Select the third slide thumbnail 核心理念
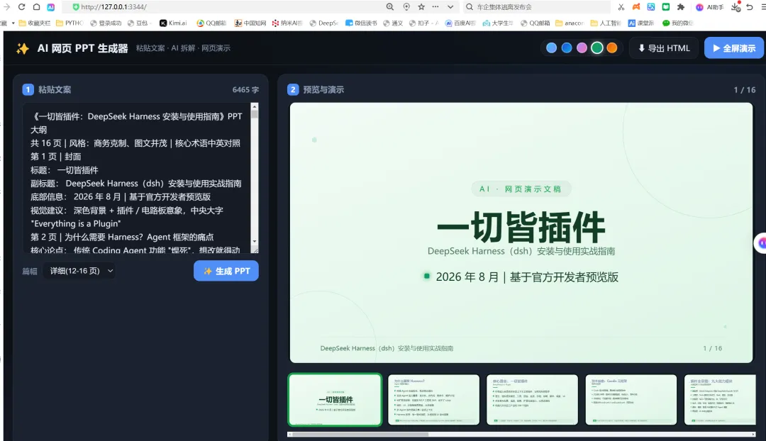Screen dimensions: 766x441 tap(532, 399)
